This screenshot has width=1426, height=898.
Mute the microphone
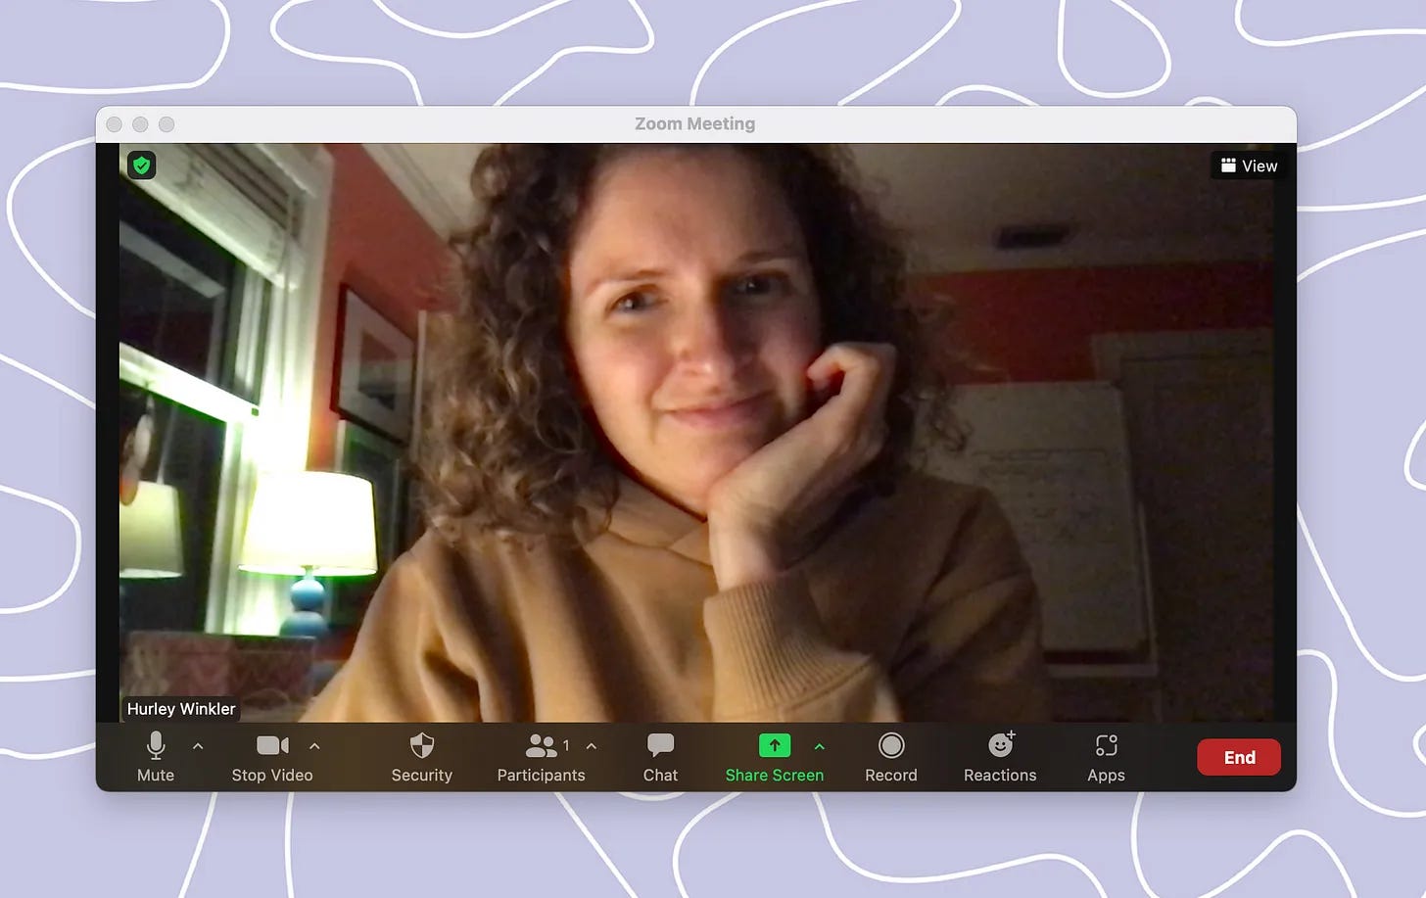click(155, 757)
